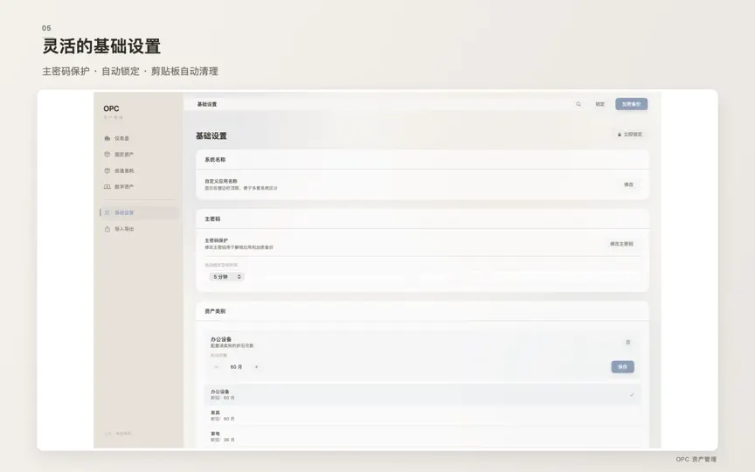Open the 自动锁定 time dropdown showing 5 分钟
Image resolution: width=755 pixels, height=472 pixels.
pos(227,276)
